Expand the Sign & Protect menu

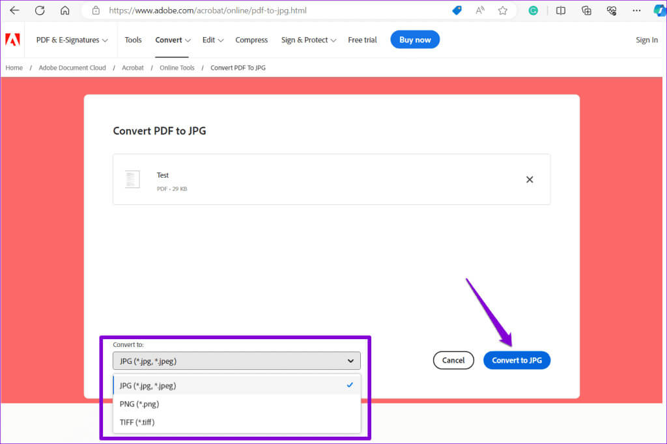pyautogui.click(x=308, y=40)
